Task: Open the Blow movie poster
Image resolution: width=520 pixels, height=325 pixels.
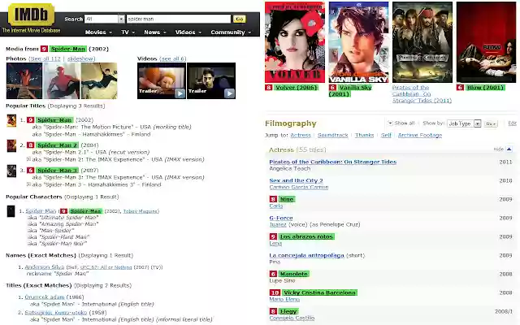Action: pyautogui.click(x=486, y=42)
